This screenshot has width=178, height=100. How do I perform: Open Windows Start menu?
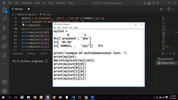point(3,97)
